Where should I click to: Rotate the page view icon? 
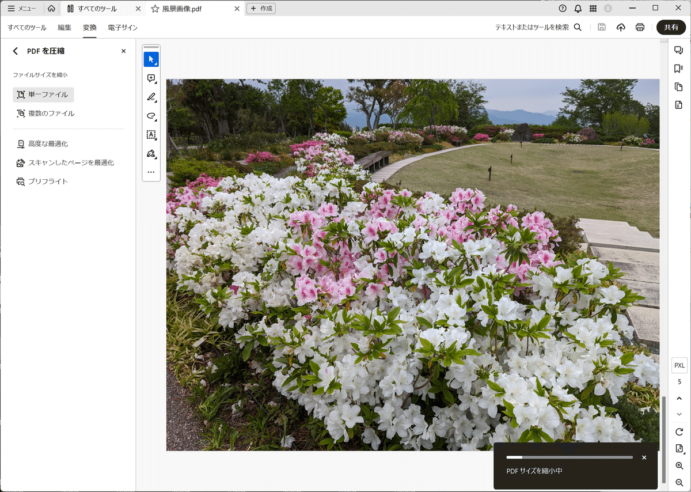click(x=679, y=432)
